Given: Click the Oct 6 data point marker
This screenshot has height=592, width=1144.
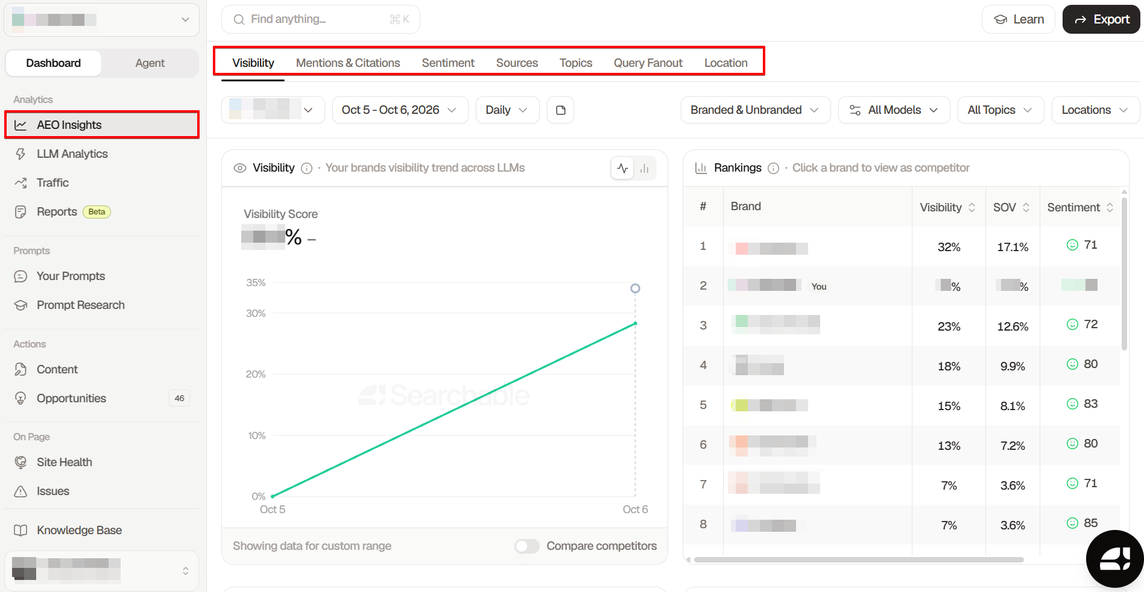Looking at the screenshot, I should tap(635, 288).
